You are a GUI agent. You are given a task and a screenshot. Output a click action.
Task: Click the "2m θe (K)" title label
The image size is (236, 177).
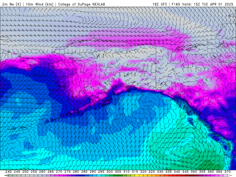[12, 4]
